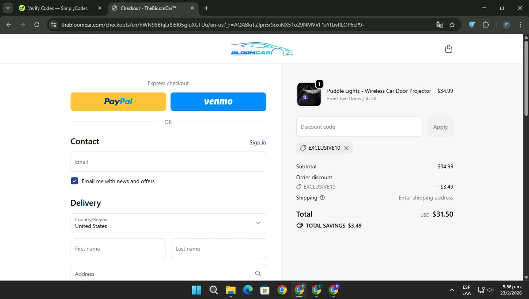Switch to Chrome profile P in taskbar
529x299 pixels.
334,290
